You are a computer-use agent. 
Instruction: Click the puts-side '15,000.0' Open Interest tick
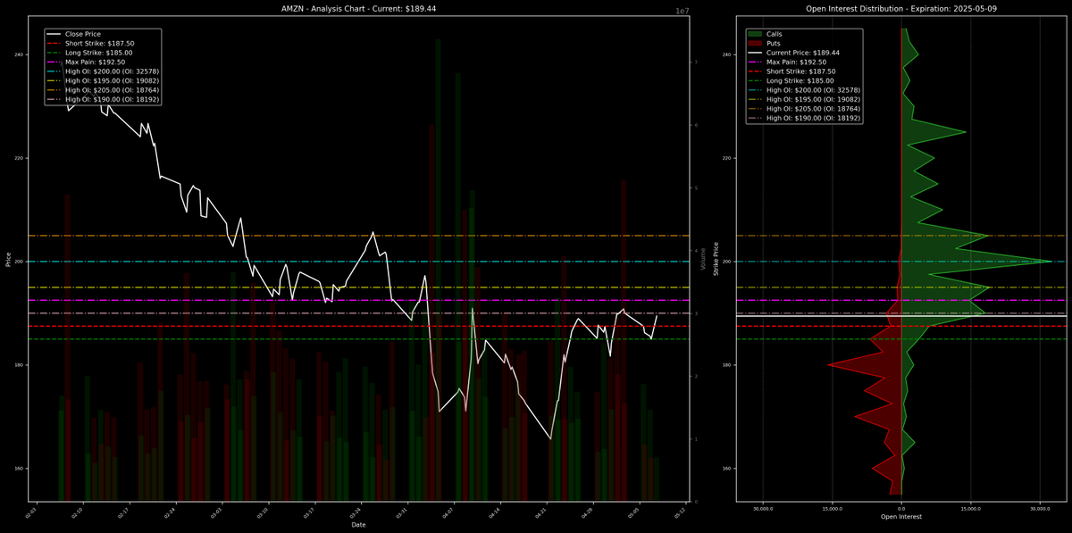point(833,509)
